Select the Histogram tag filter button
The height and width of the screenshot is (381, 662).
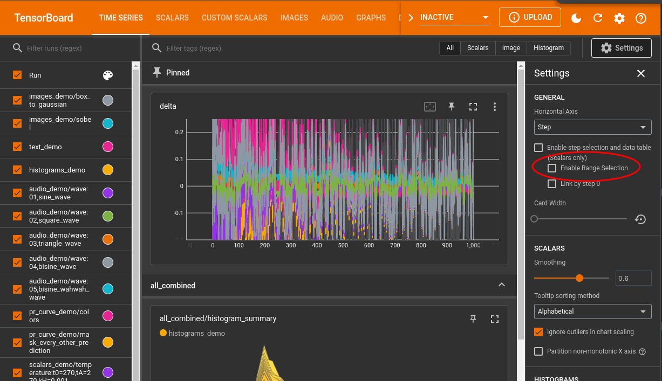[x=548, y=48]
